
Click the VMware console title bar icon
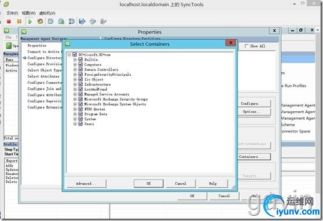tap(6, 4)
